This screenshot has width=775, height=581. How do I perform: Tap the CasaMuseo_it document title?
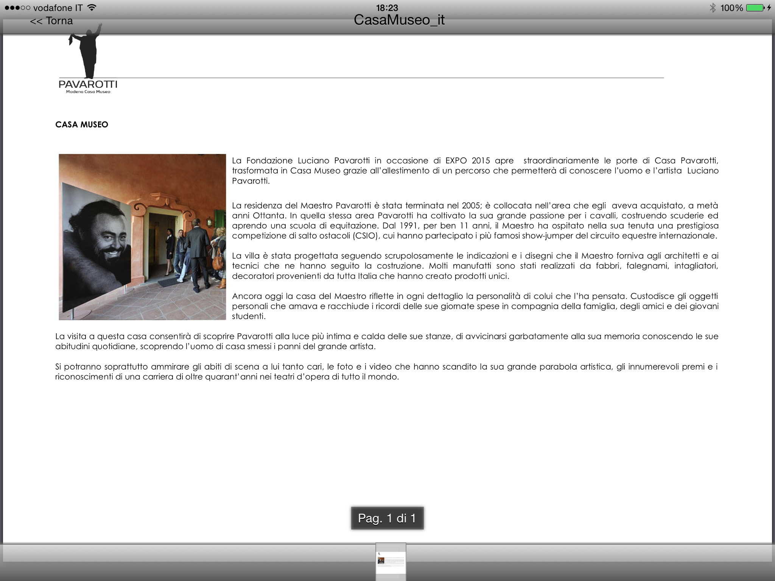[399, 20]
